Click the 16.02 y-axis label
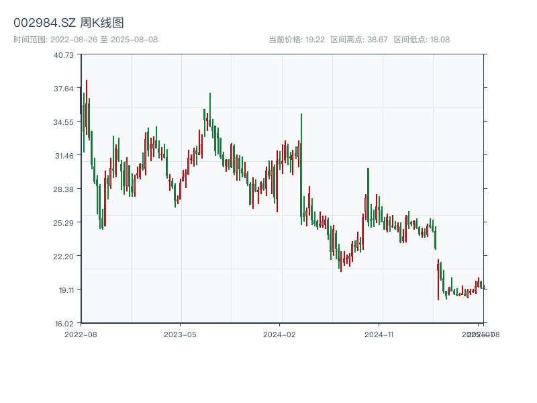The height and width of the screenshot is (403, 537). (x=64, y=323)
